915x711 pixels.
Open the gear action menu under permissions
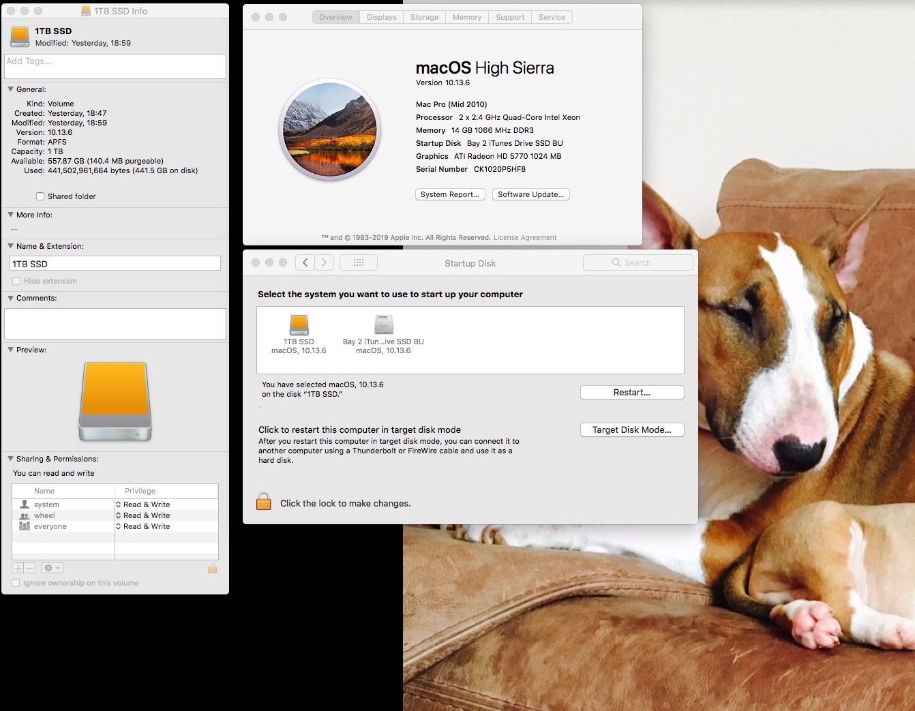(x=52, y=568)
